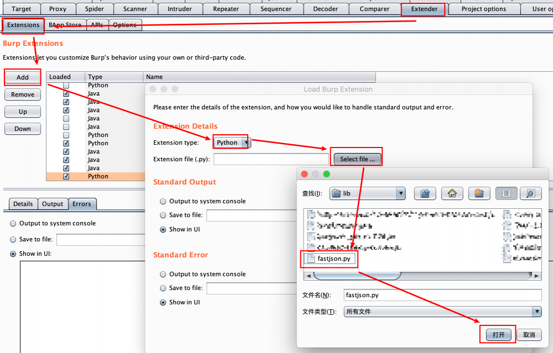Open the Extender Options sub-tab

click(125, 25)
